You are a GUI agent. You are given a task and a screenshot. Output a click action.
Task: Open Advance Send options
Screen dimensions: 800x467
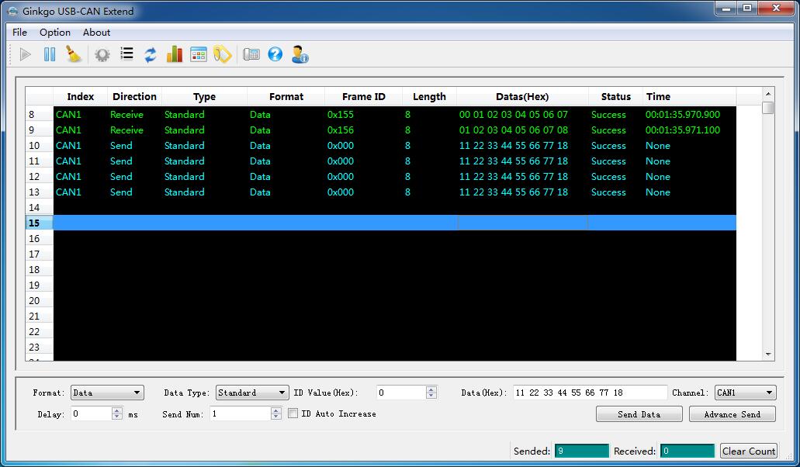click(732, 413)
